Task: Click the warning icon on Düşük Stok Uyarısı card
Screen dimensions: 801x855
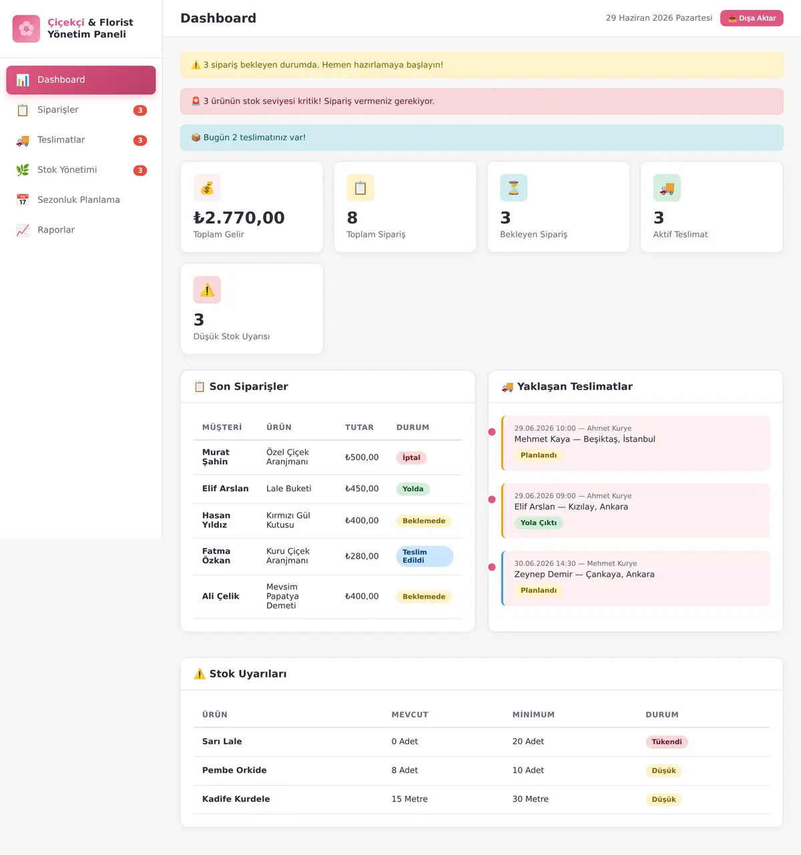Action: point(207,290)
